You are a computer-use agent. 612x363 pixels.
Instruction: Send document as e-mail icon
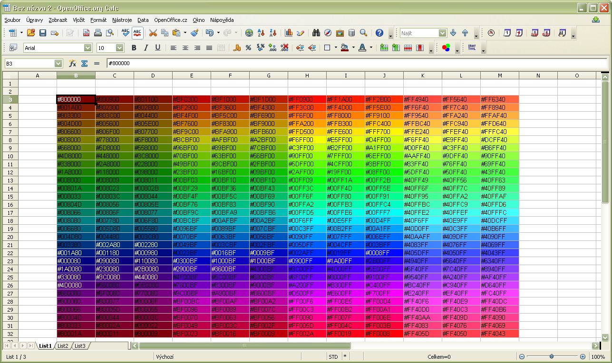[x=55, y=33]
